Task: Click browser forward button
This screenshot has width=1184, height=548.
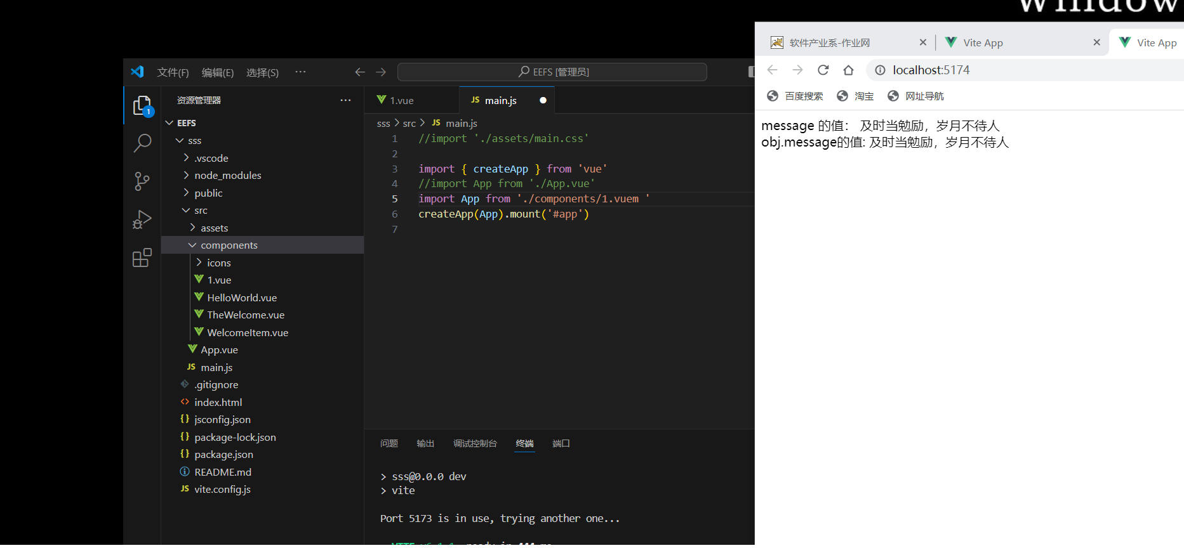Action: tap(797, 70)
